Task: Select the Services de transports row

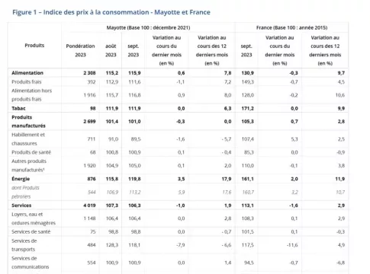Action: 178,245
